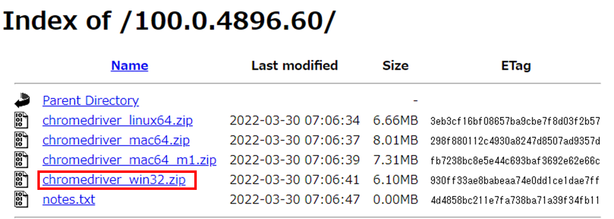The height and width of the screenshot is (219, 614).
Task: Click the file icon beside notes.txt
Action: coord(21,200)
